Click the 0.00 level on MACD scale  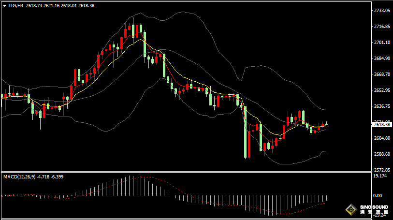[378, 195]
